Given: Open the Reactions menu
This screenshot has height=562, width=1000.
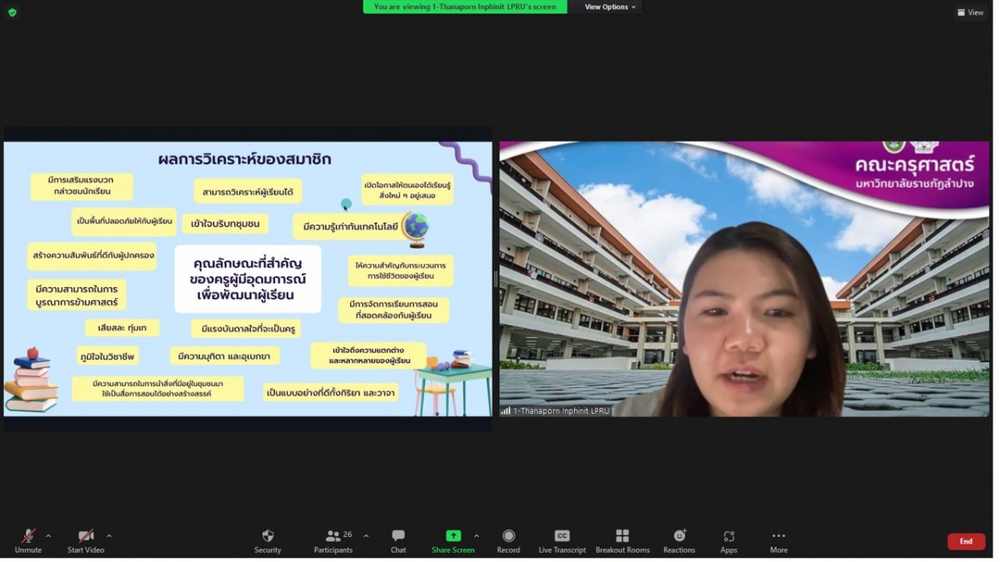Looking at the screenshot, I should point(679,536).
